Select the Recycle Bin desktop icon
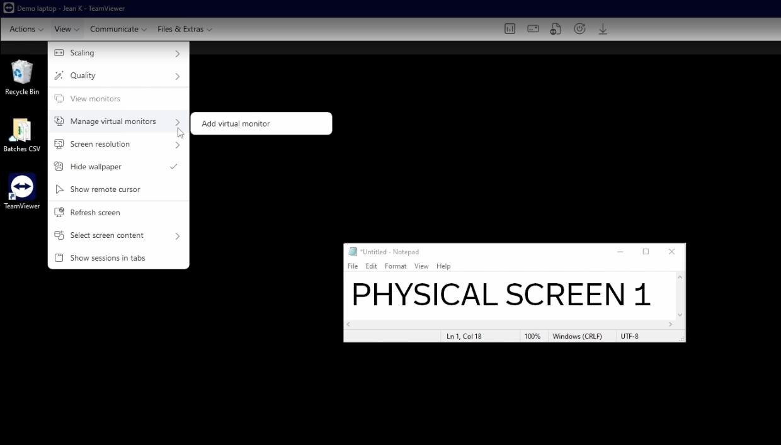Viewport: 781px width, 445px height. tap(22, 78)
